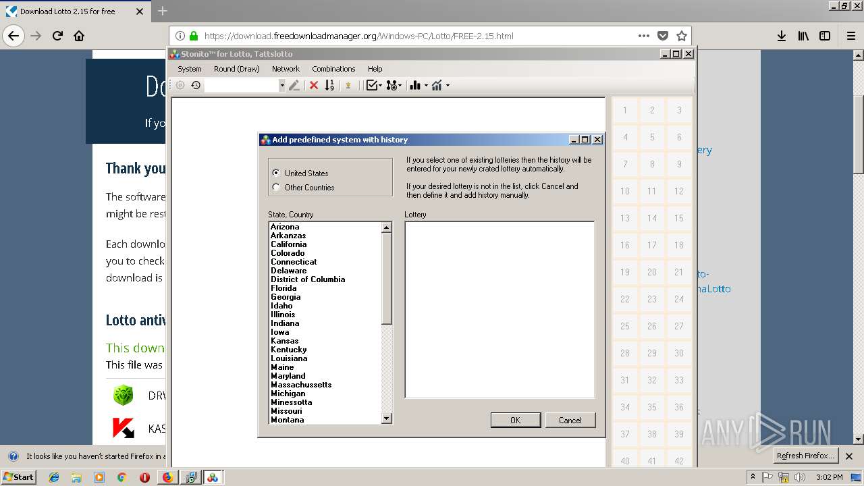Bookmark this page with the star icon
Image resolution: width=864 pixels, height=486 pixels.
681,36
